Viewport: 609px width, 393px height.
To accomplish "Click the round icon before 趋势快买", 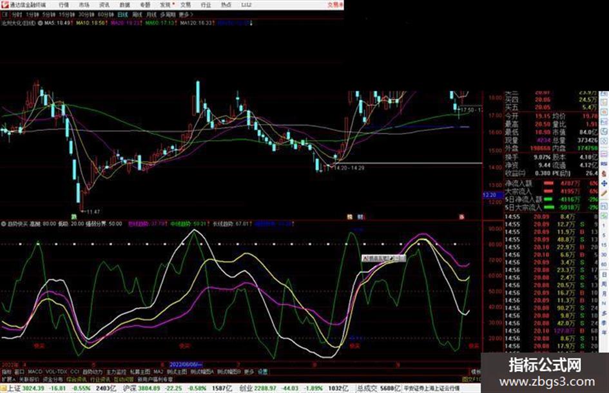I will click(x=3, y=224).
